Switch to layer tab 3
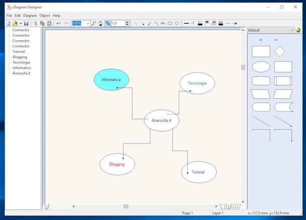 (238, 206)
